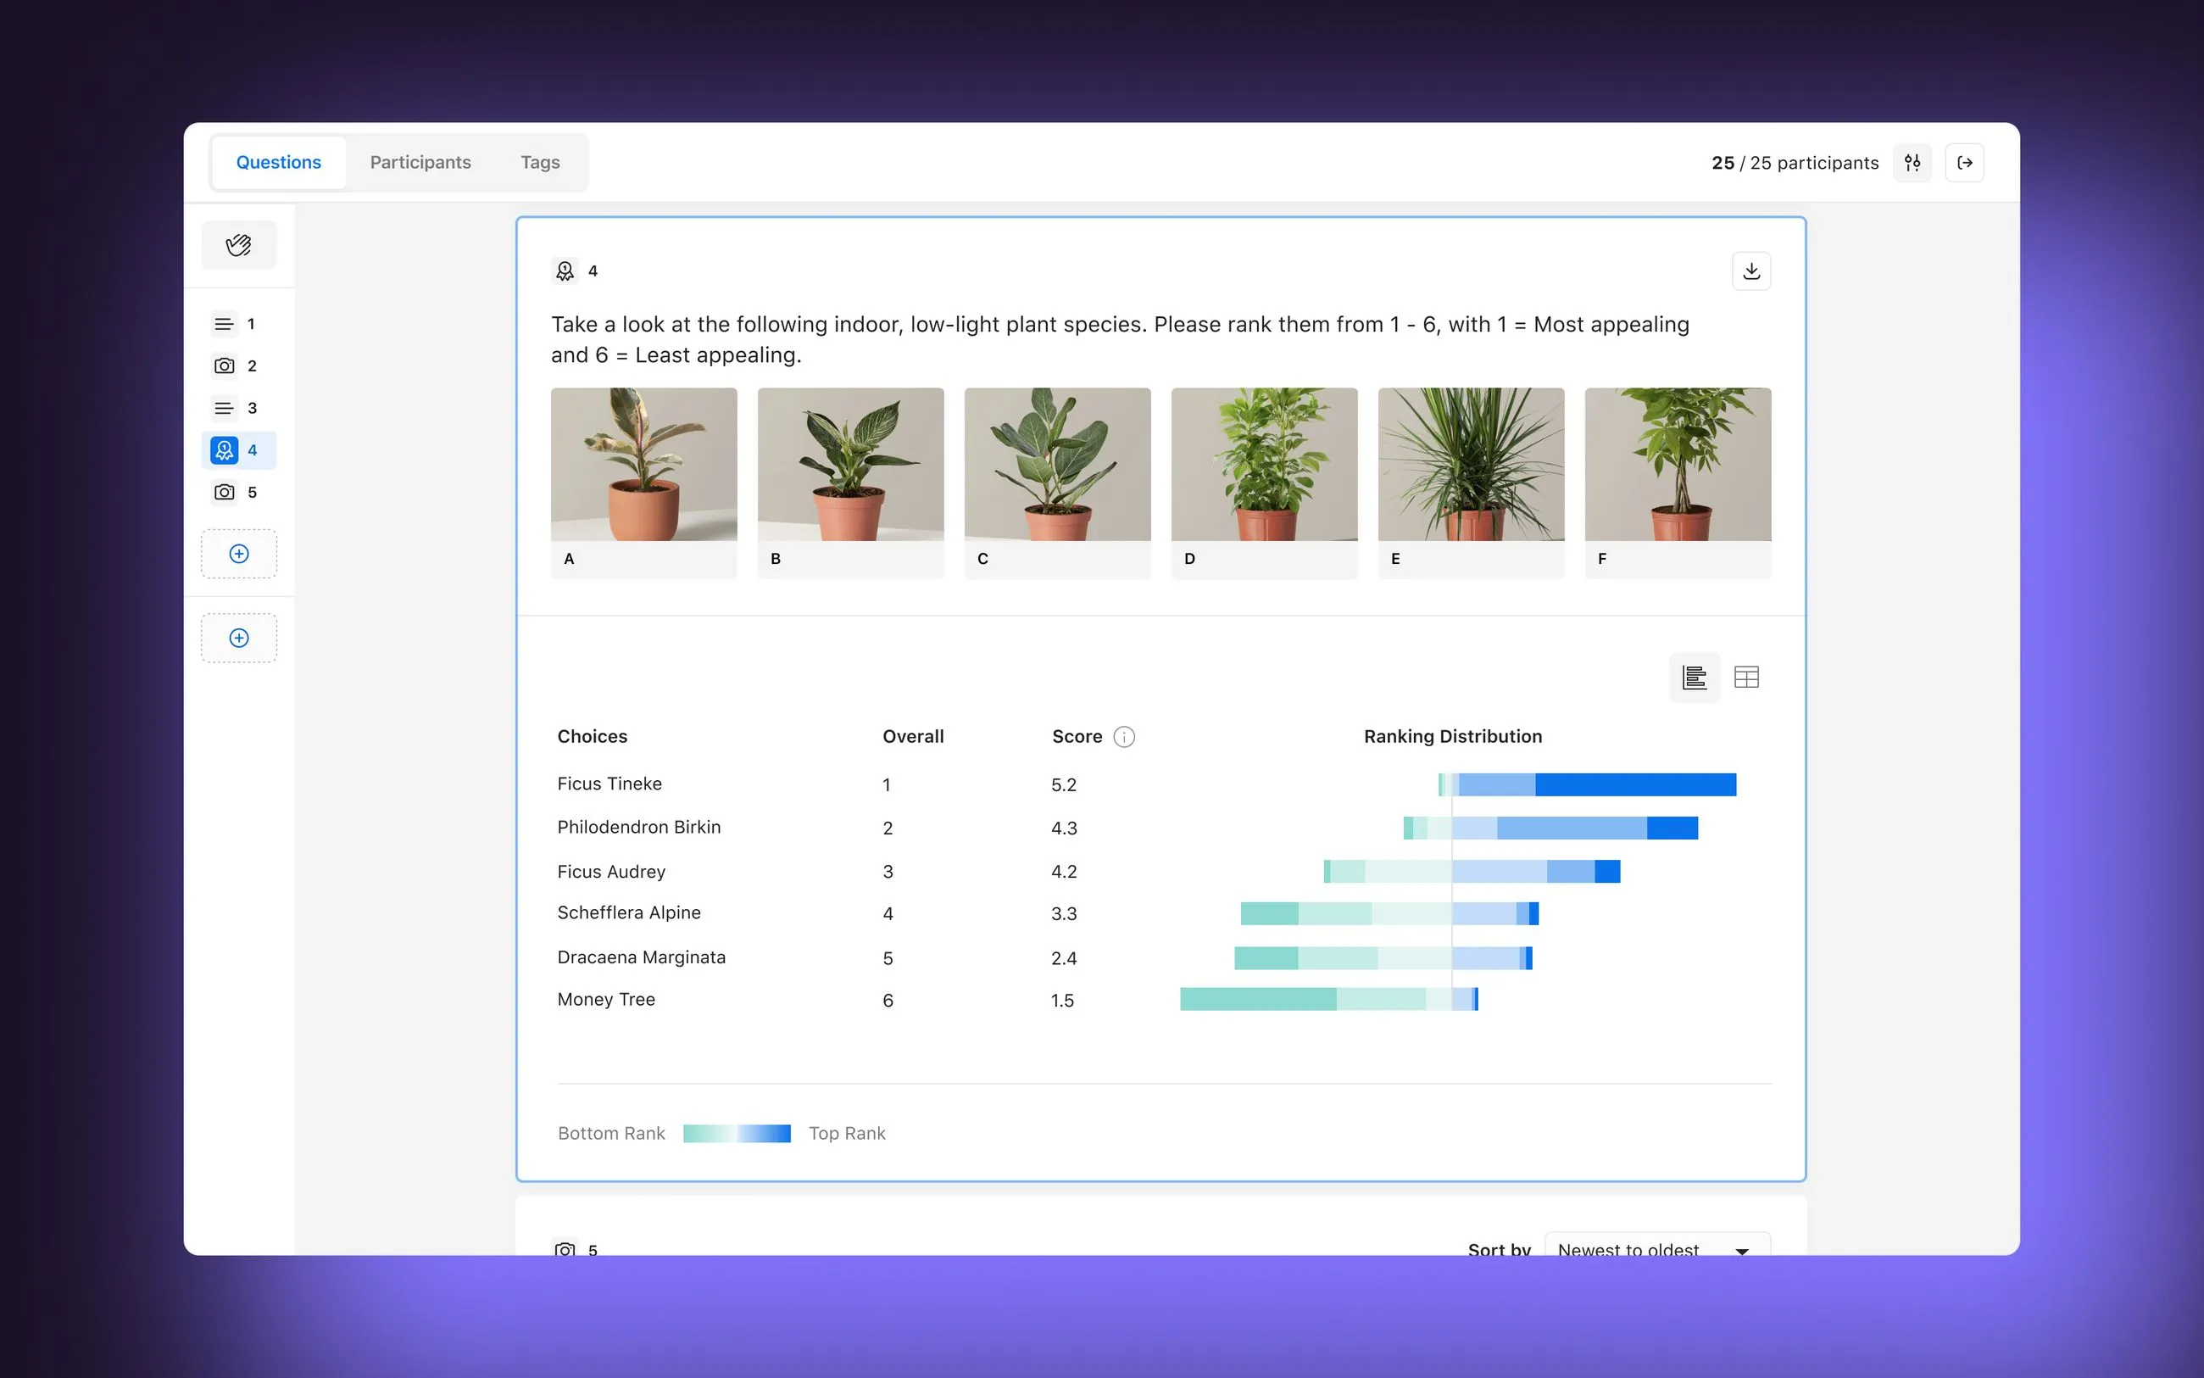Screen dimensions: 2204x1378
Task: Select question 5 camera icon in sidebar
Action: (224, 492)
